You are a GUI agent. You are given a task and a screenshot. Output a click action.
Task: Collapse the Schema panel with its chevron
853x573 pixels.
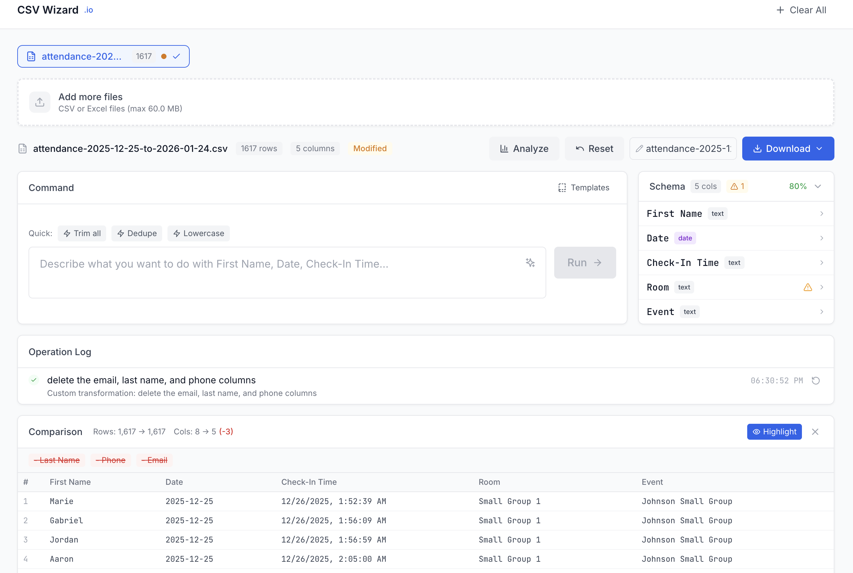pyautogui.click(x=818, y=186)
